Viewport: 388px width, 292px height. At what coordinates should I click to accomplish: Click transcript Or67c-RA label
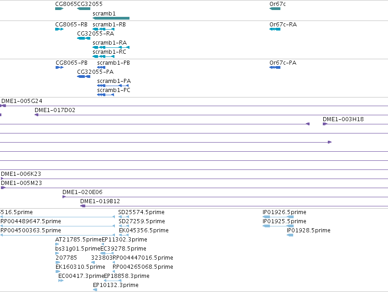(x=283, y=25)
